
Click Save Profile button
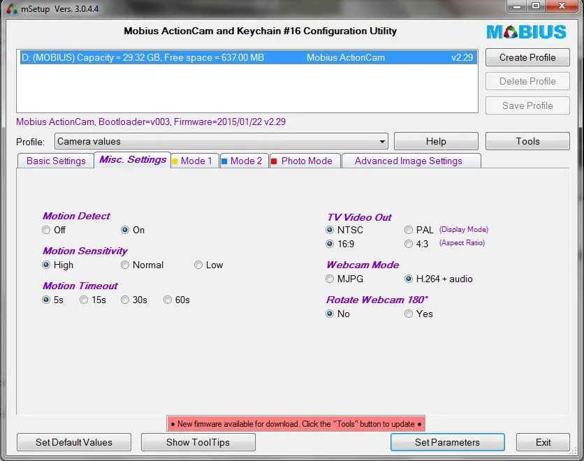coord(527,105)
